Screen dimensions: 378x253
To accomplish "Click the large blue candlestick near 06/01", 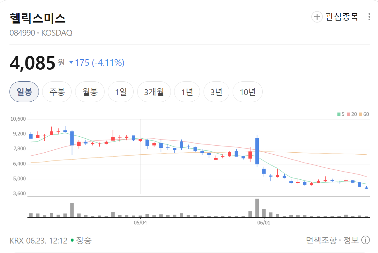I will click(257, 151).
